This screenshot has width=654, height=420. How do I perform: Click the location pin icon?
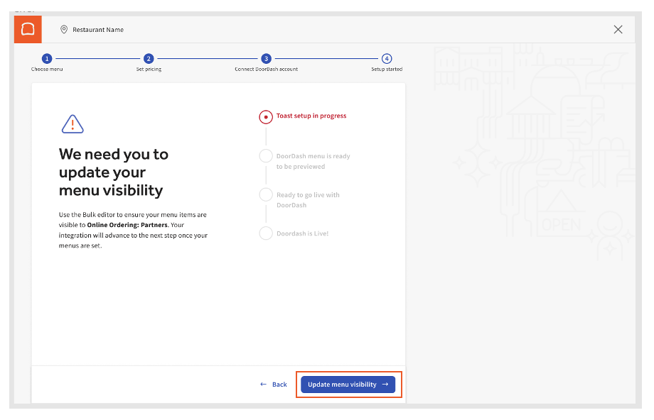tap(64, 30)
